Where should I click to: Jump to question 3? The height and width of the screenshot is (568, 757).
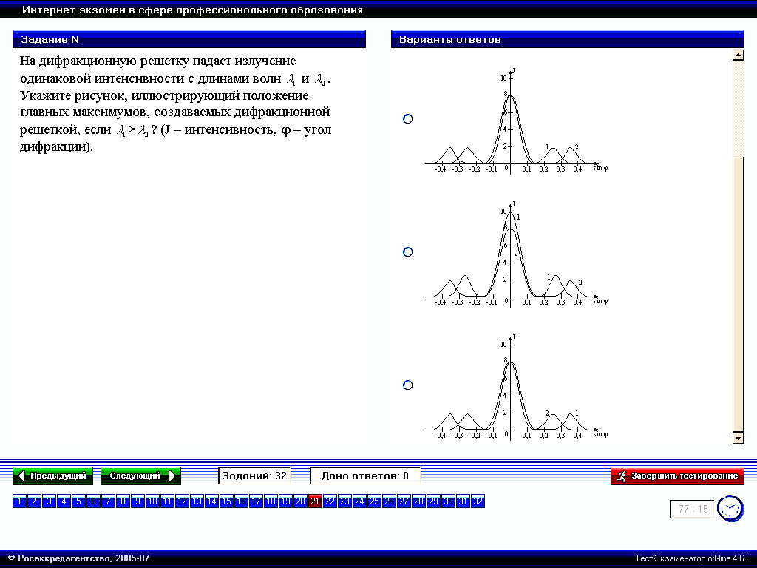[49, 501]
